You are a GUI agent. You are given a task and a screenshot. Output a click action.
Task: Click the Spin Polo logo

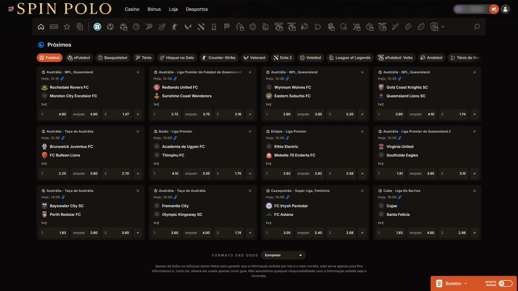click(64, 9)
